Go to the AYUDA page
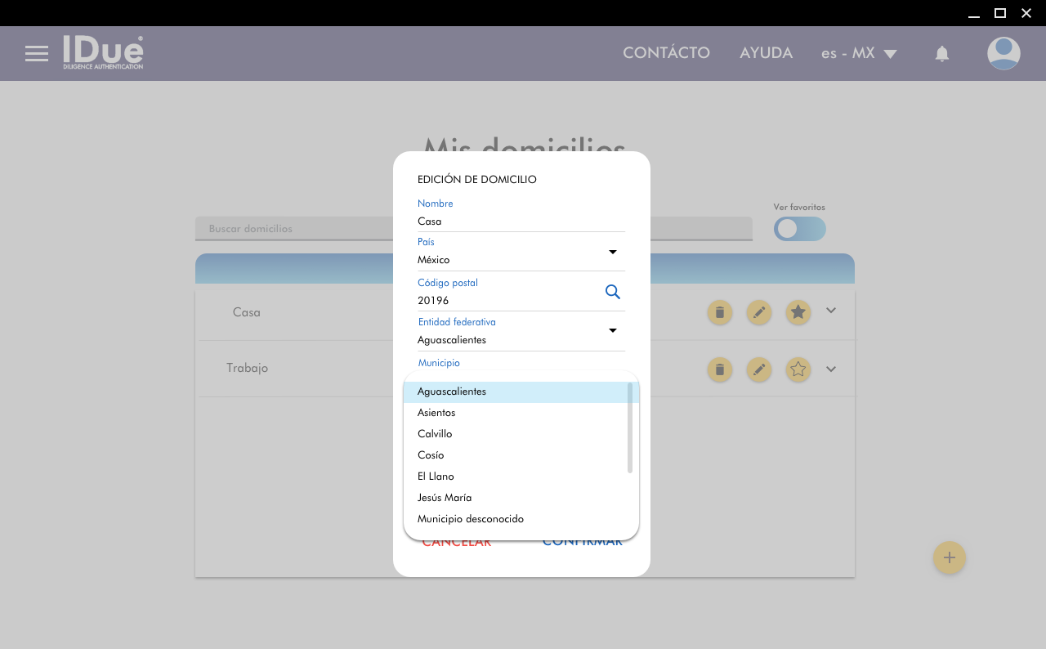 (766, 53)
